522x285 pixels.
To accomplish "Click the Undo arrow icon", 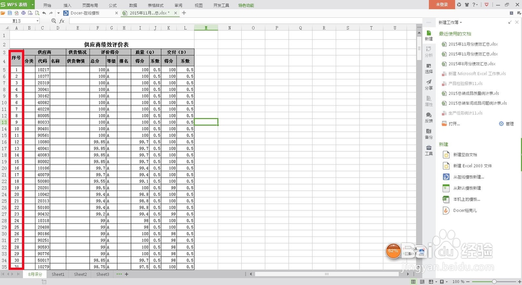I will [x=44, y=13].
